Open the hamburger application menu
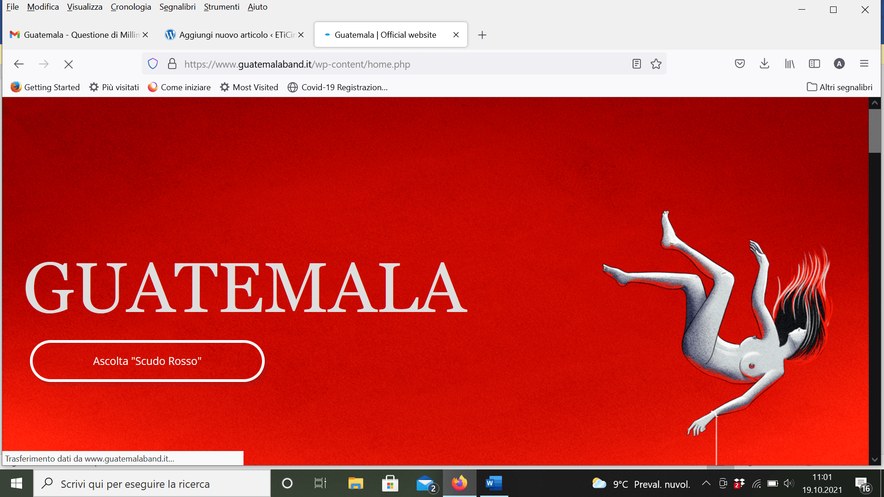Image resolution: width=884 pixels, height=497 pixels. click(x=864, y=64)
